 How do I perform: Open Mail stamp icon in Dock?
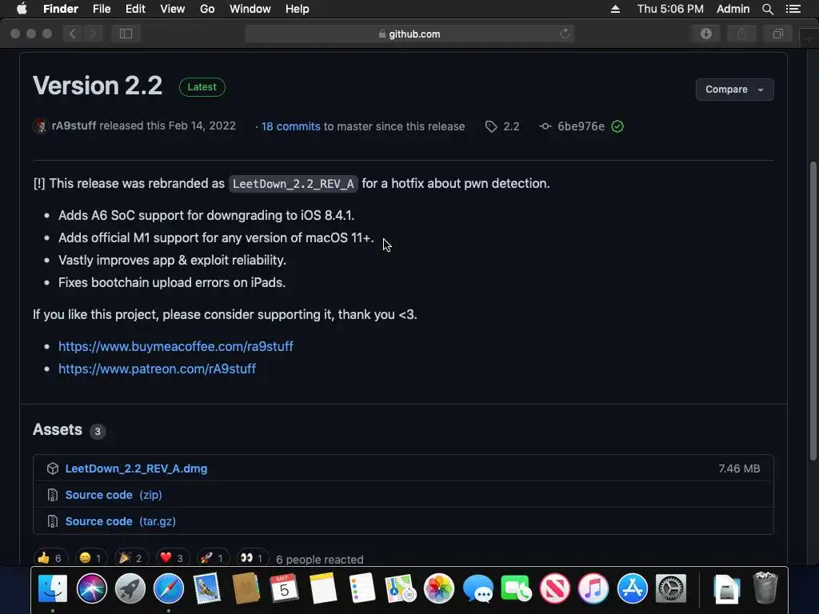(207, 588)
